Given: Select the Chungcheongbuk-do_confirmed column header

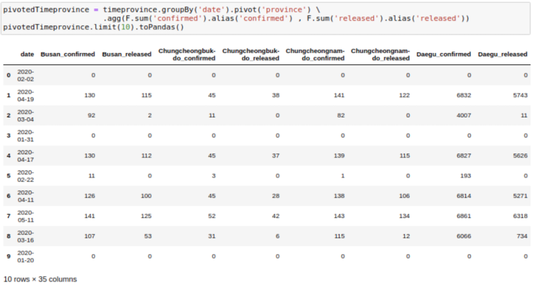Looking at the screenshot, I should click(187, 54).
